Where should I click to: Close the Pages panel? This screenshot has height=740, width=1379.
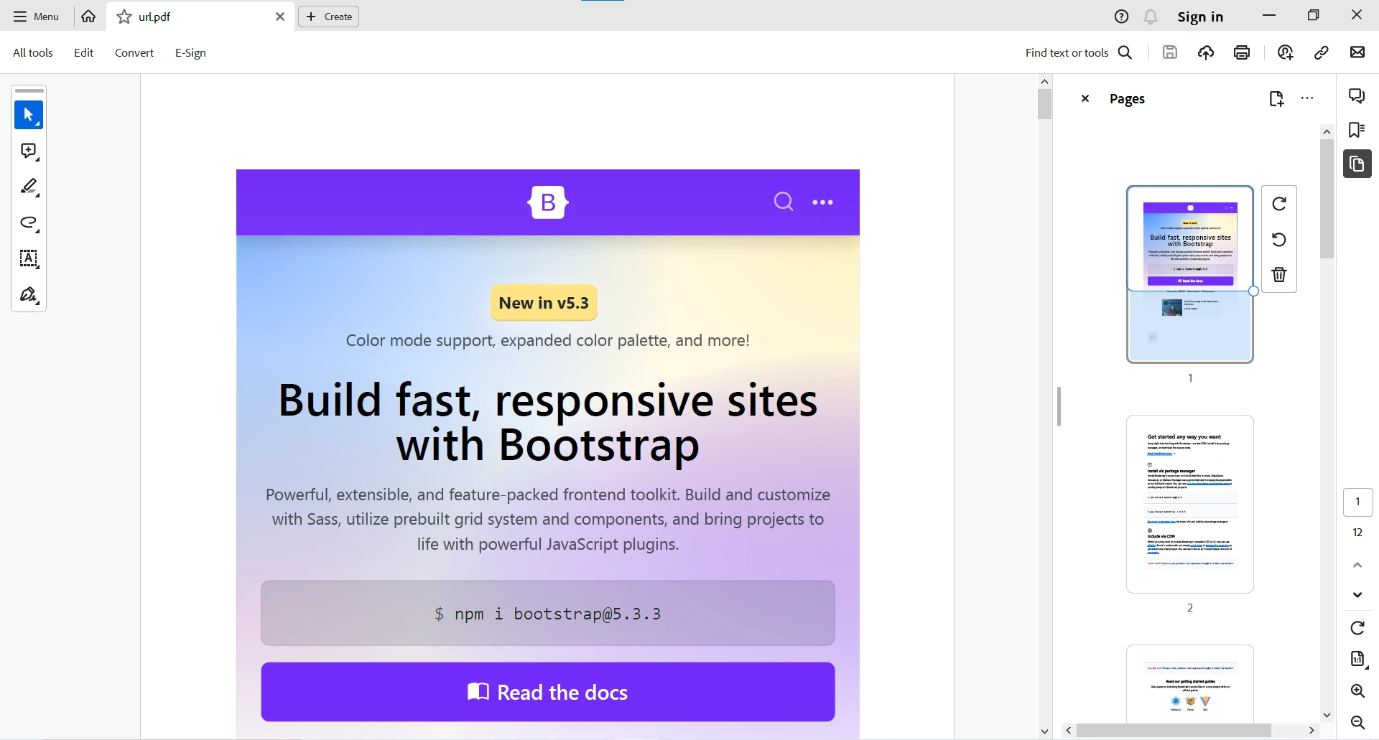coord(1085,98)
